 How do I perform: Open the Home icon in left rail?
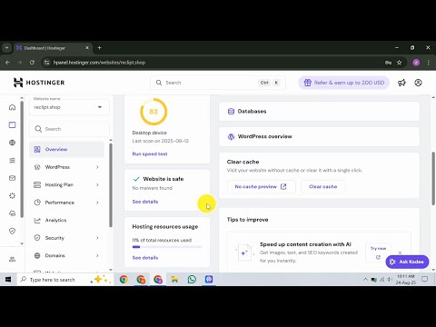(12, 107)
